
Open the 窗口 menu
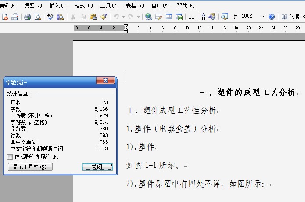(x=160, y=6)
